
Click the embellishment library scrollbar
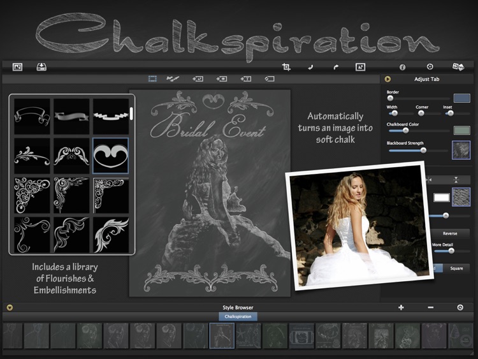pos(131,114)
